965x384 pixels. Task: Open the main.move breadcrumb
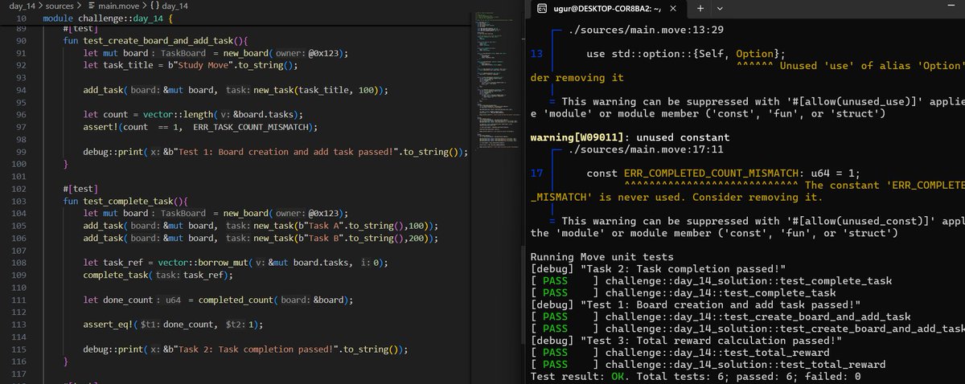(x=119, y=6)
